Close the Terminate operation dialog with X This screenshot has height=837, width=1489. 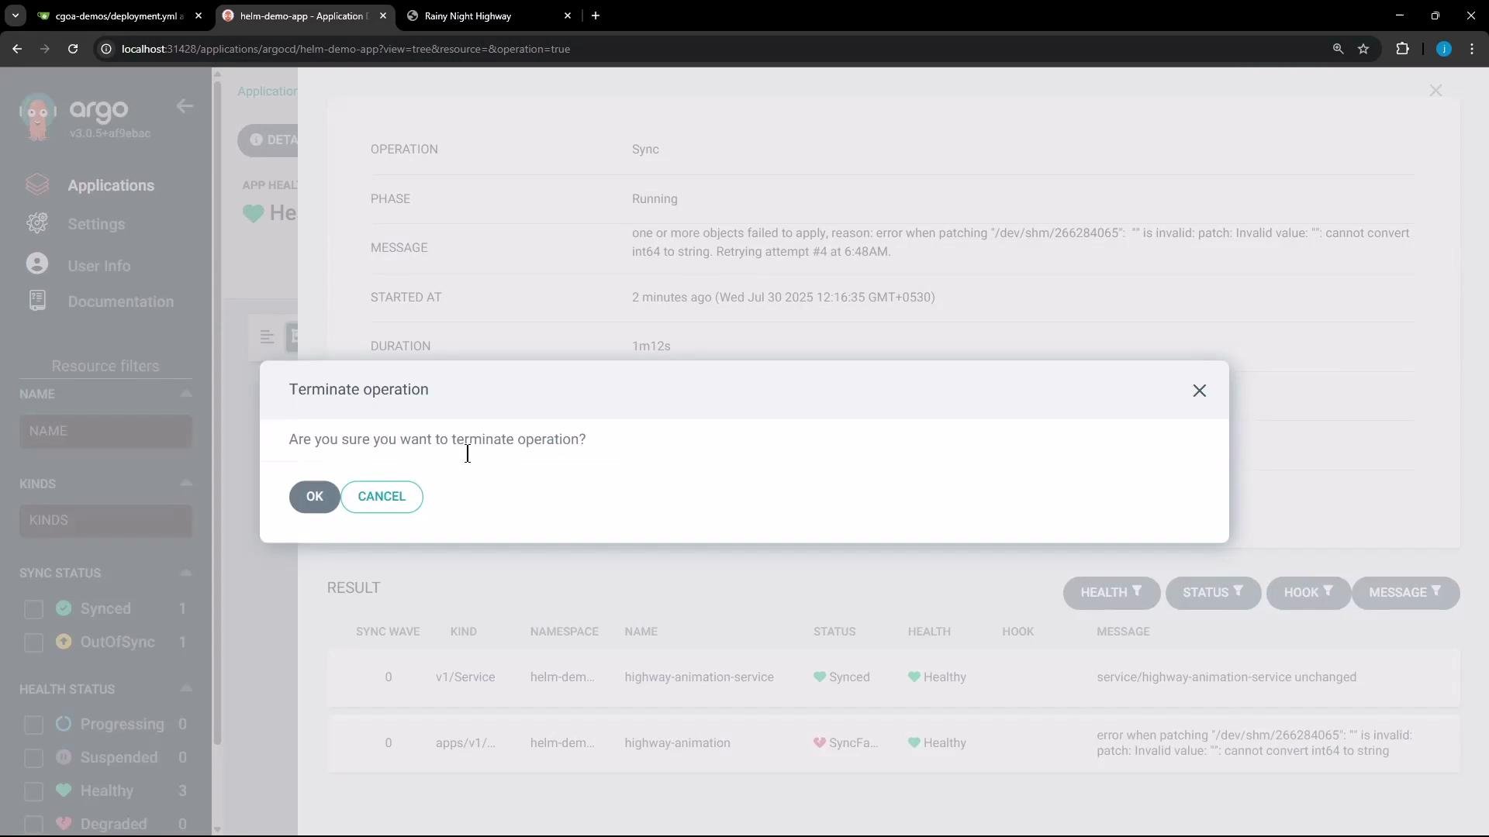[x=1200, y=391]
